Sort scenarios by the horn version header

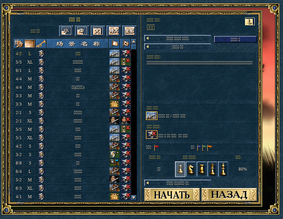41,43
